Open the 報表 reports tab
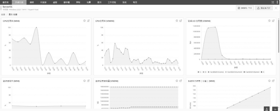Screen dimensions: 280x111 coord(135,2)
